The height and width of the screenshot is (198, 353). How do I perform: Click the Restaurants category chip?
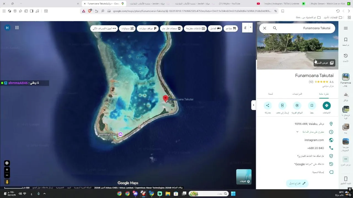tap(231, 28)
